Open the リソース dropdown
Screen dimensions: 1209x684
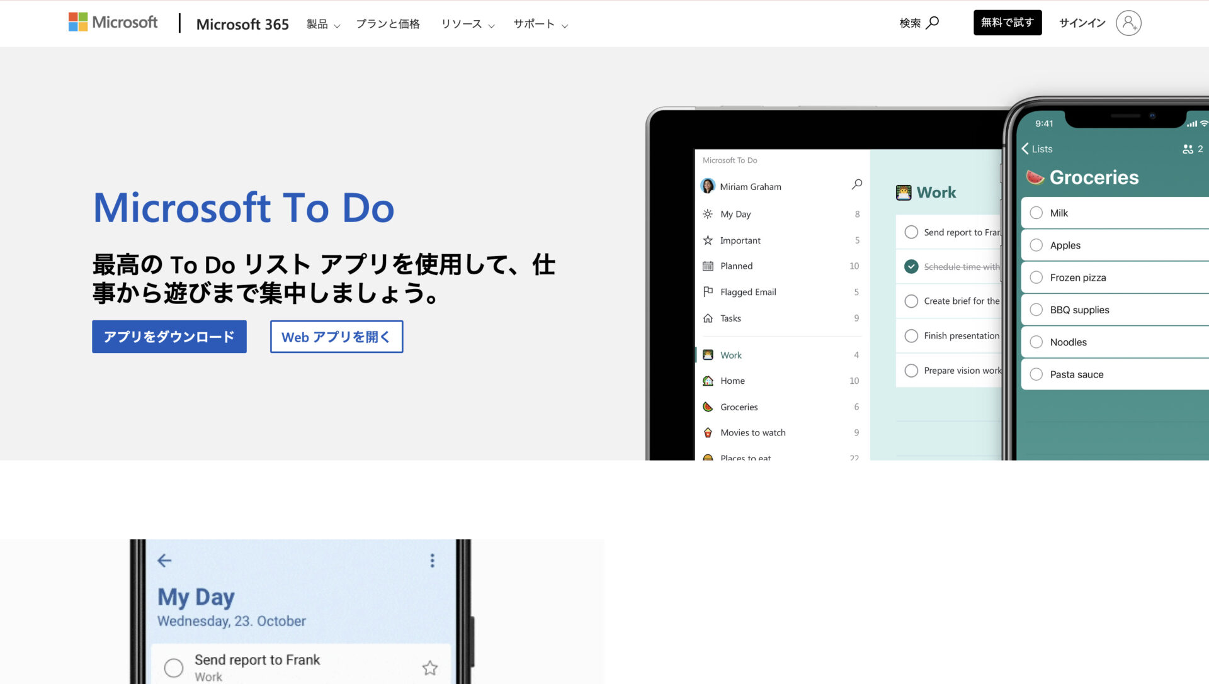[x=467, y=24]
